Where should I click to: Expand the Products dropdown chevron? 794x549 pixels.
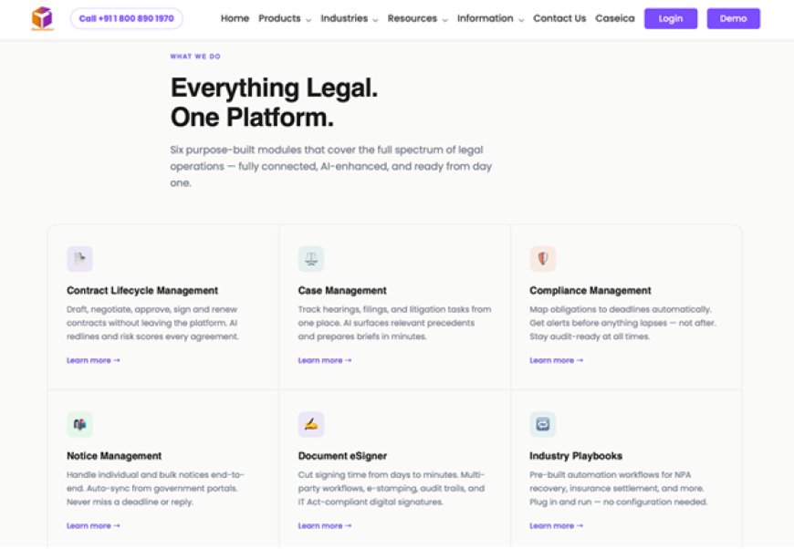coord(308,20)
